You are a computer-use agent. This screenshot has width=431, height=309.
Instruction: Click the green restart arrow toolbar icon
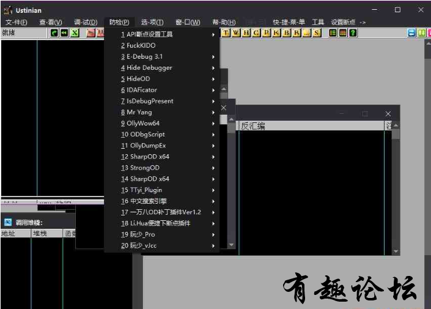tap(54, 33)
